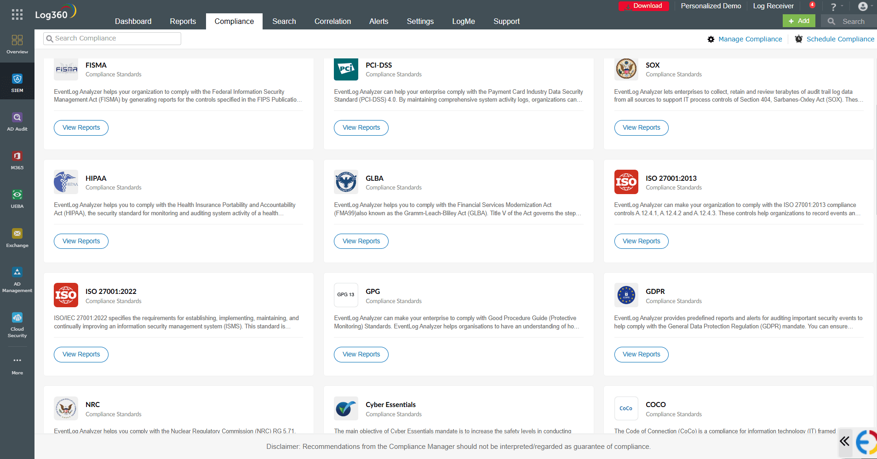The width and height of the screenshot is (877, 459).
Task: Expand the dropdown next to the profile icon
Action: point(871,6)
